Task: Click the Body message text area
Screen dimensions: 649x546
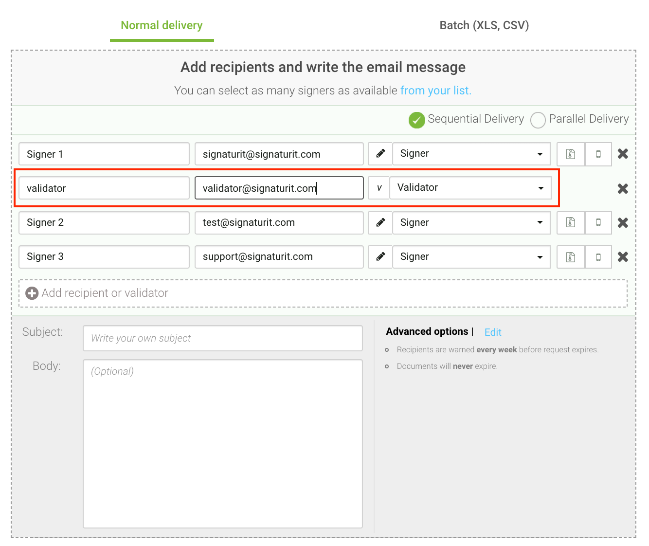Action: 223,444
